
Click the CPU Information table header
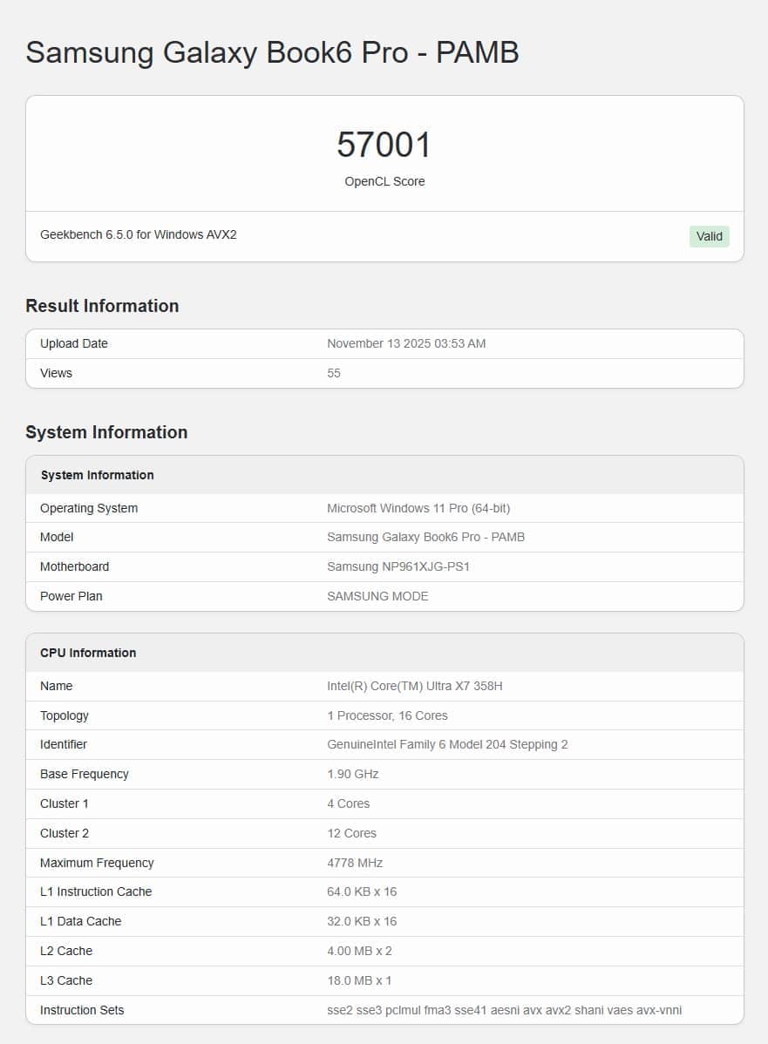pyautogui.click(x=88, y=653)
